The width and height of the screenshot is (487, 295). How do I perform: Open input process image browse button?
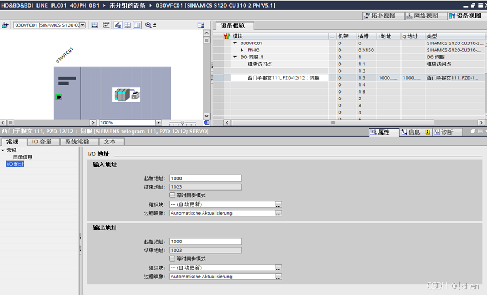point(278,213)
